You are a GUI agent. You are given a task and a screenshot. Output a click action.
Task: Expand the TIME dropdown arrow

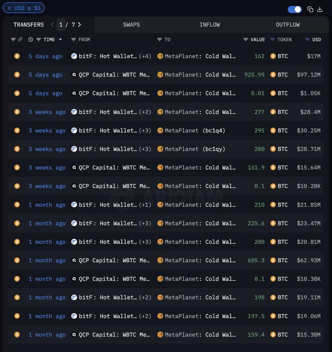click(60, 39)
